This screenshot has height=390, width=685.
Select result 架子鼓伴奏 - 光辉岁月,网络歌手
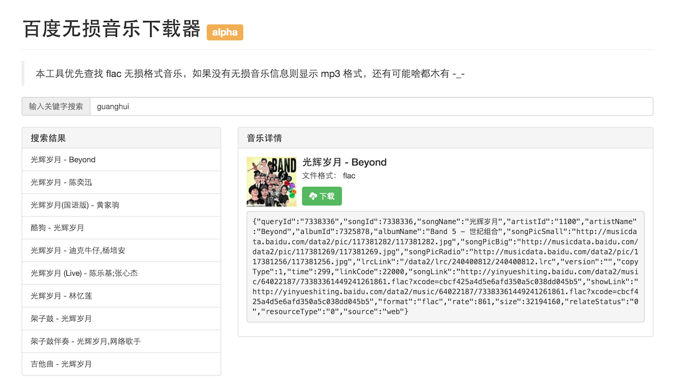coord(121,341)
